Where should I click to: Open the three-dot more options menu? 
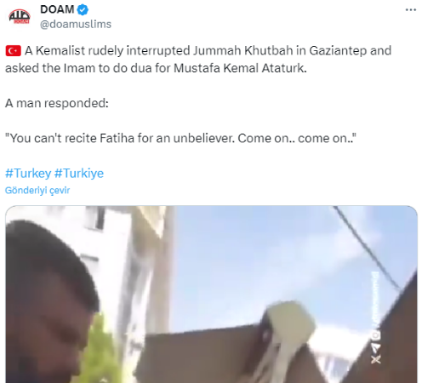click(411, 10)
